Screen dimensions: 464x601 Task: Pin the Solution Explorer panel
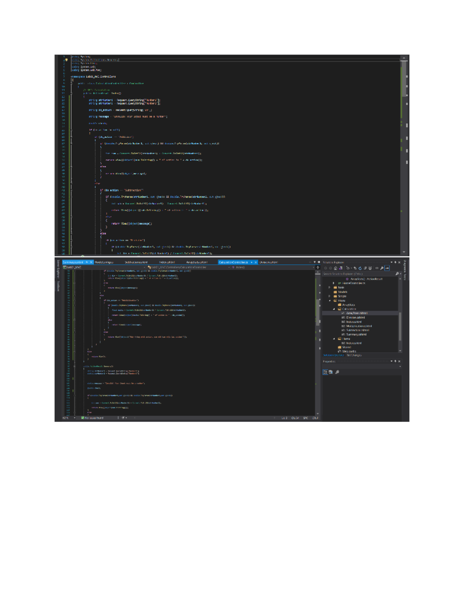[x=395, y=262]
